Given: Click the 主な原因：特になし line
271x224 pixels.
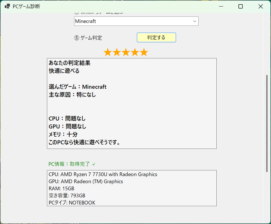Looking at the screenshot, I should [72, 95].
